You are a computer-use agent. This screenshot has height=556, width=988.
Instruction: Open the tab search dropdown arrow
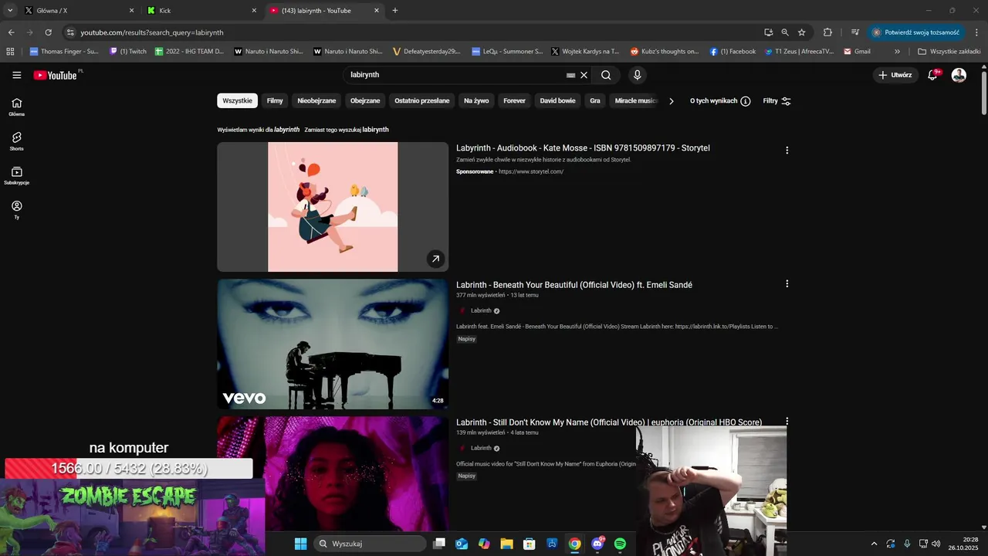coord(10,11)
